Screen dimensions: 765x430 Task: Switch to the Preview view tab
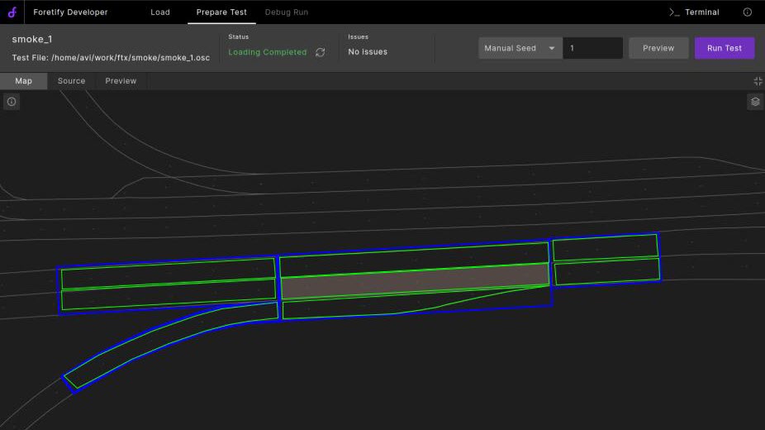tap(121, 81)
